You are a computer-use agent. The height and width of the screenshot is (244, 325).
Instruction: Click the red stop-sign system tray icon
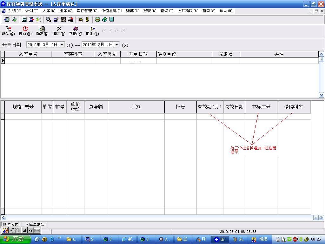tap(295, 239)
